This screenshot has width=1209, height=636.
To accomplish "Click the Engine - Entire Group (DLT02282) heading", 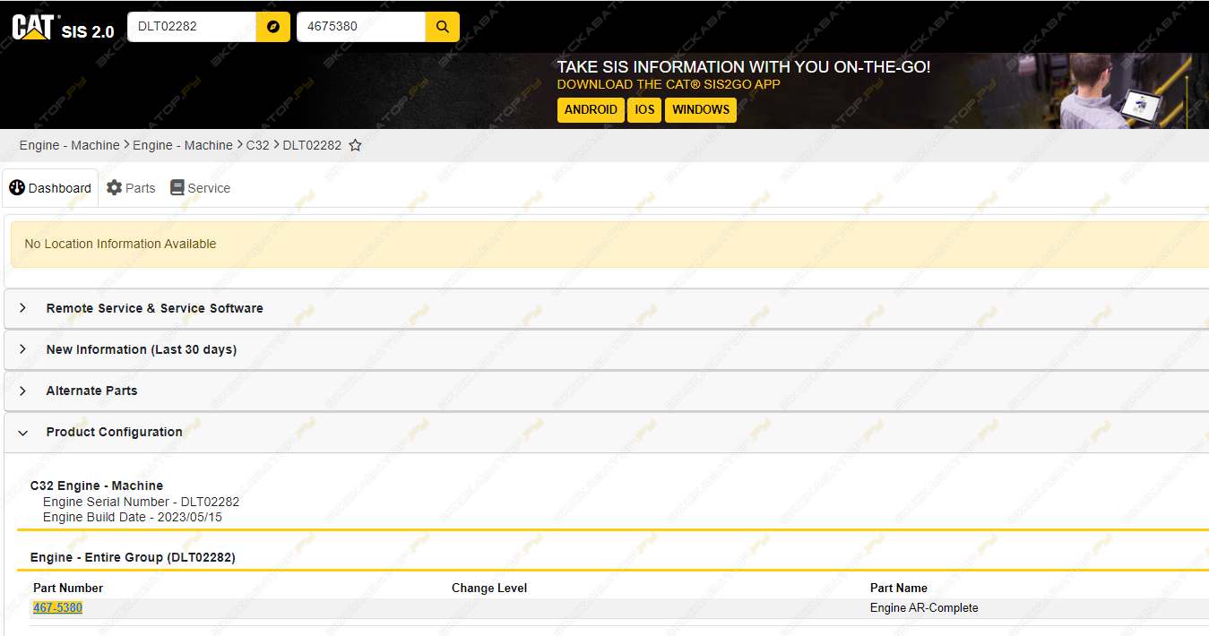I will pos(133,557).
